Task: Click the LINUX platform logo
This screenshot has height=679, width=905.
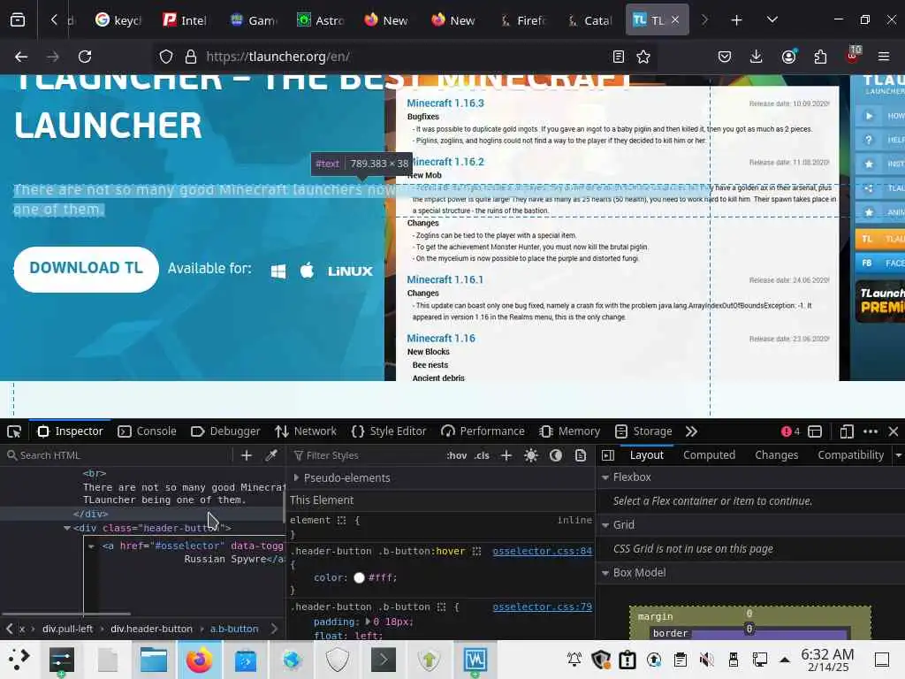Action: pyautogui.click(x=350, y=271)
